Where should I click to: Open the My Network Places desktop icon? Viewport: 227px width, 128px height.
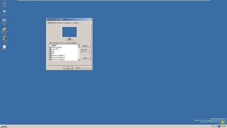pyautogui.click(x=4, y=22)
